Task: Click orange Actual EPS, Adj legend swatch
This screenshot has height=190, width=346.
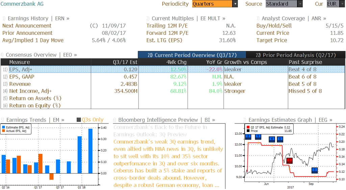Action: tap(3, 131)
